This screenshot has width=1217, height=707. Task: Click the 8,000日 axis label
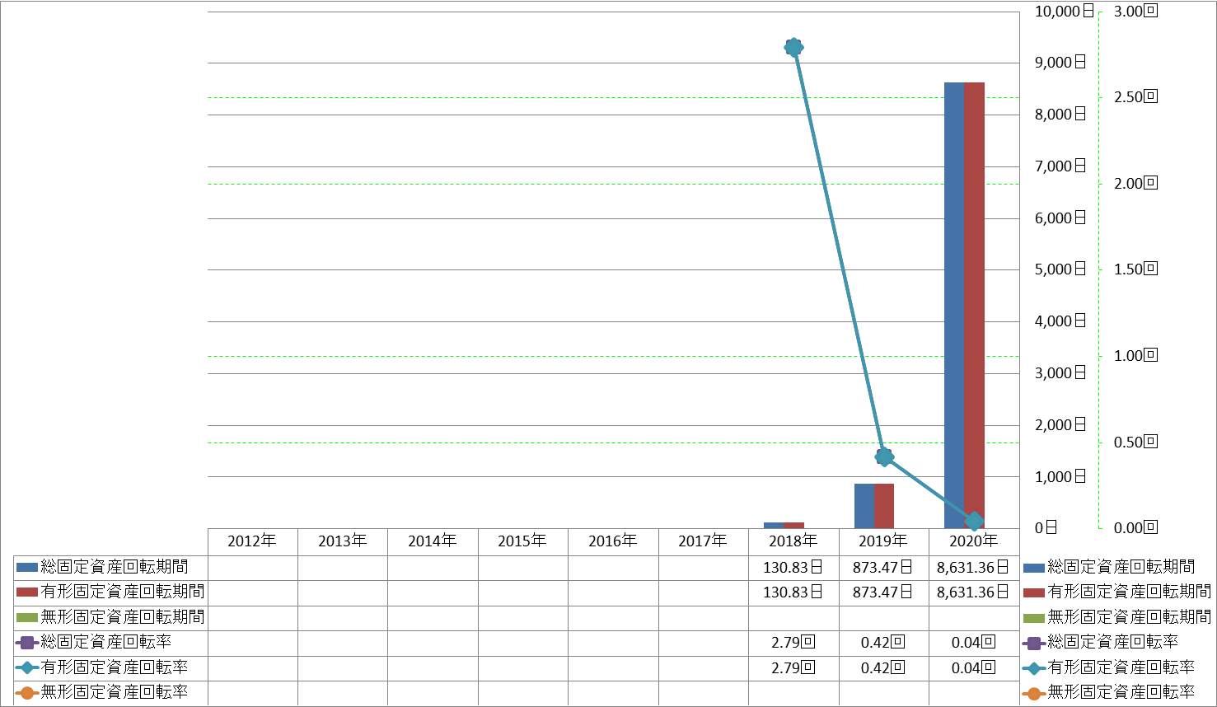(x=1060, y=115)
